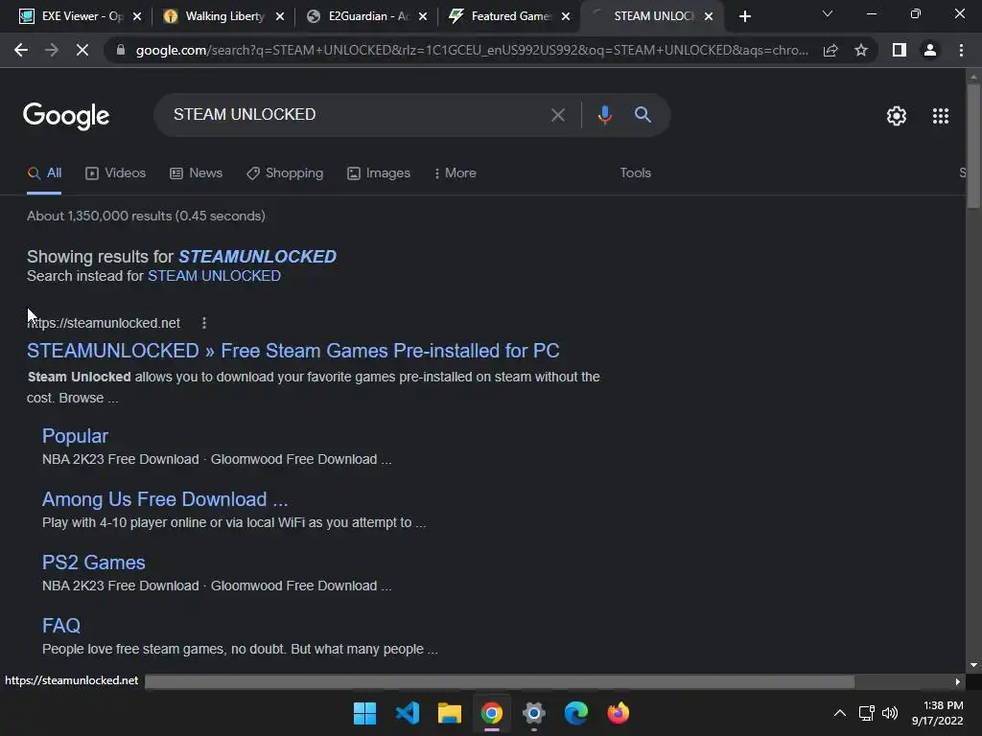The image size is (982, 736).
Task: Click the vertical page scrollbar thumb
Action: tap(972, 146)
